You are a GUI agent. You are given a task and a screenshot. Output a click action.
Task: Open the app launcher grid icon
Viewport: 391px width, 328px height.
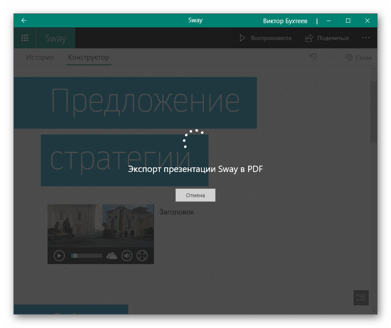25,38
